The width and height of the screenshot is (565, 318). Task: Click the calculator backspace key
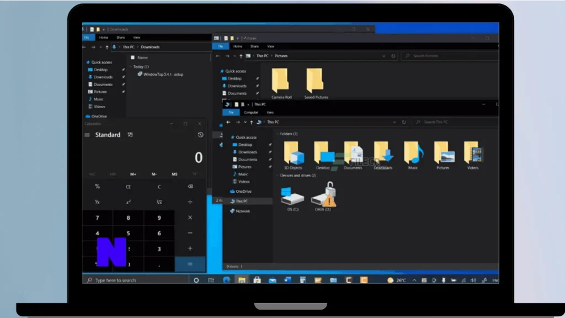(x=190, y=187)
